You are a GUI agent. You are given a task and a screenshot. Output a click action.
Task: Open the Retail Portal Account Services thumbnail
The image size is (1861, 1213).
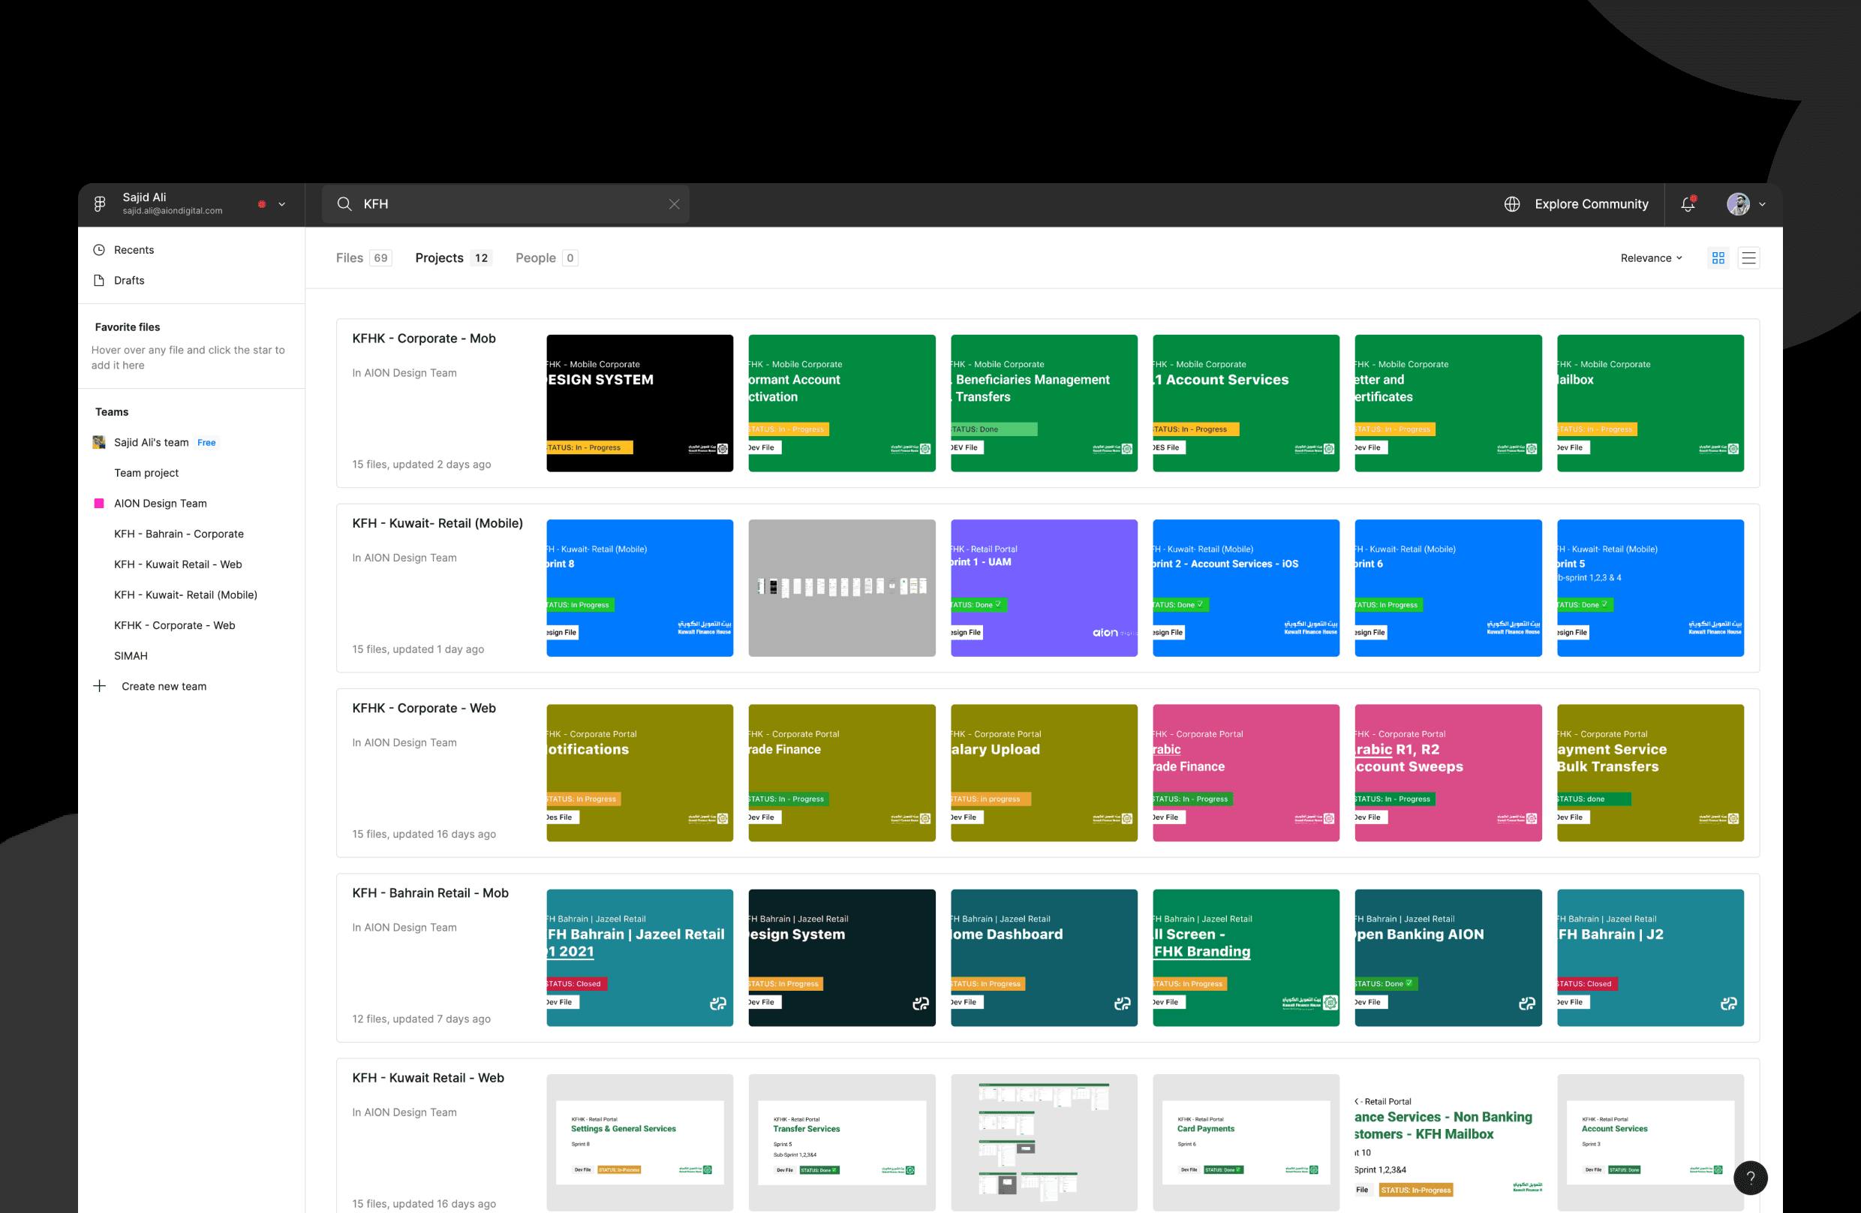tap(1650, 1142)
